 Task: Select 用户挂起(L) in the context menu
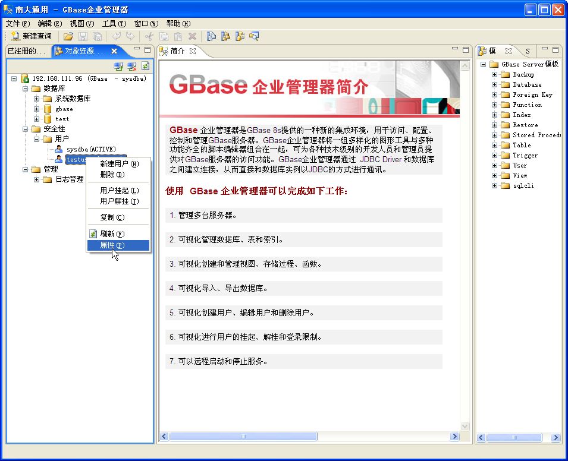118,191
